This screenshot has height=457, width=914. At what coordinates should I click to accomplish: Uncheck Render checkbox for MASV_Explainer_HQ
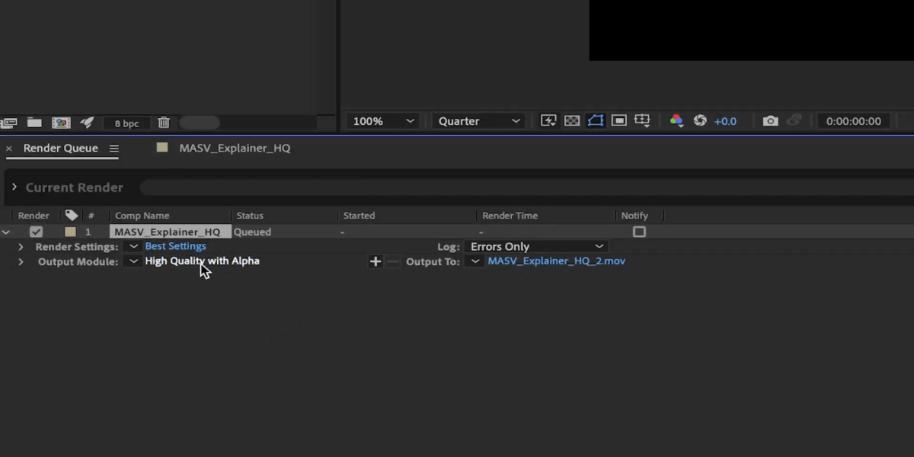click(36, 232)
